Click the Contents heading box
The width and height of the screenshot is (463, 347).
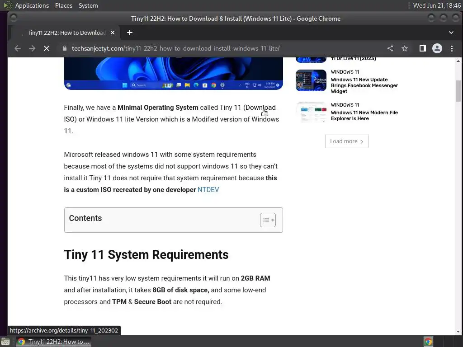(x=173, y=220)
